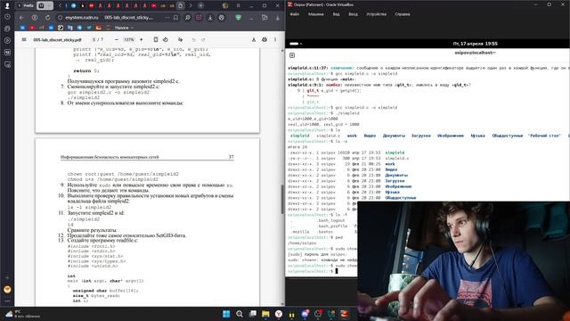This screenshot has width=570, height=321.
Task: Open the Файл menu in VirtualBox
Action: coord(295,14)
